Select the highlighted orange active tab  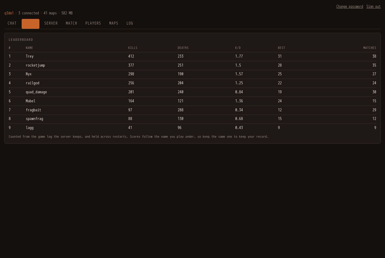click(x=30, y=24)
